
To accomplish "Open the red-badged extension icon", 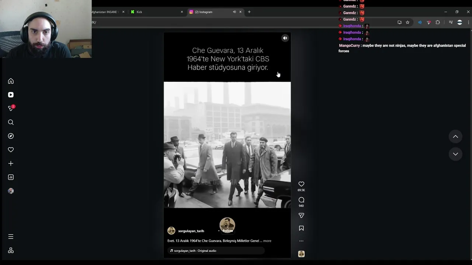I will 428,22.
